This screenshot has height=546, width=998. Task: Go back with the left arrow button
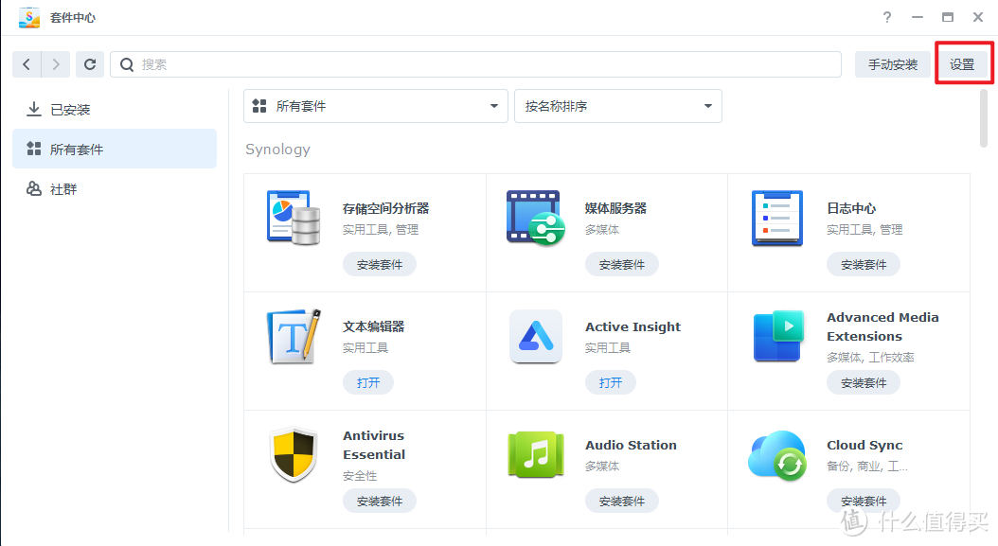click(27, 64)
